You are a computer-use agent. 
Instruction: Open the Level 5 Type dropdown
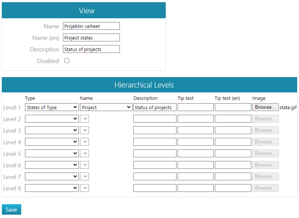pos(52,154)
